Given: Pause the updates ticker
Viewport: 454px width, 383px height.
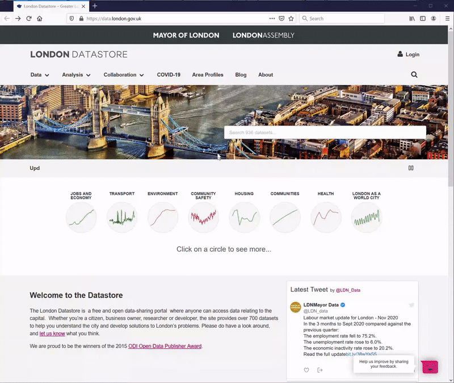Looking at the screenshot, I should pos(411,168).
